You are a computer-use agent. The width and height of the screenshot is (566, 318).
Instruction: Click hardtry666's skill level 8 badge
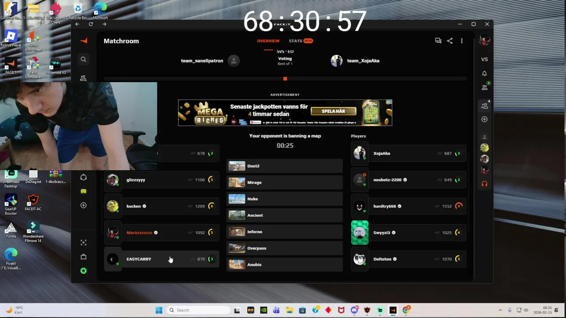tap(458, 206)
